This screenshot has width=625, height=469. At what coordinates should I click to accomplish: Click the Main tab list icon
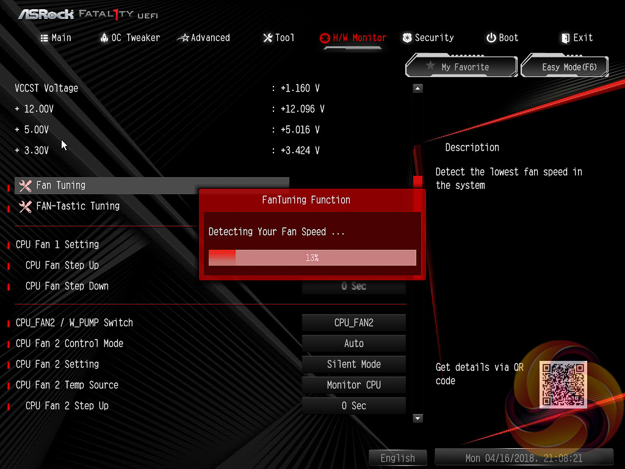pos(44,38)
